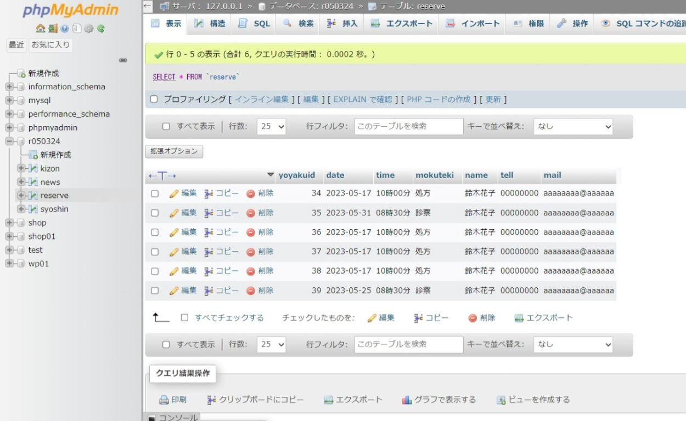The width and height of the screenshot is (686, 421).
Task: Switch to the SQL tab
Action: 254,24
